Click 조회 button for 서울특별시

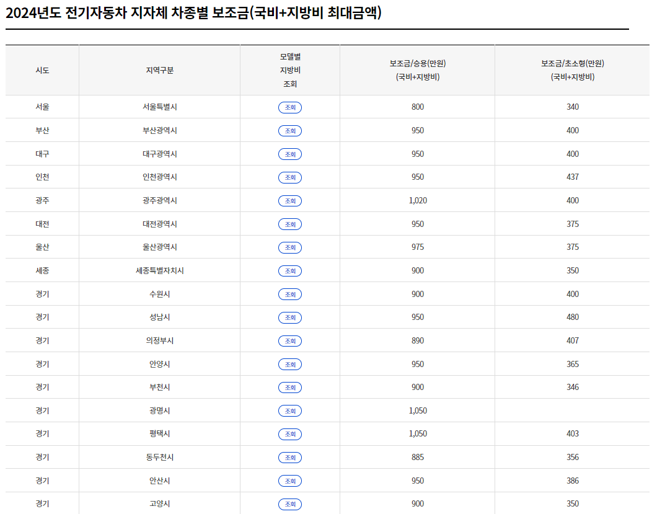tap(289, 107)
